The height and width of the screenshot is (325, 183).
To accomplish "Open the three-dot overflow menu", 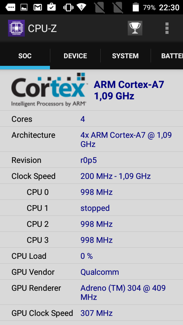I will [167, 28].
